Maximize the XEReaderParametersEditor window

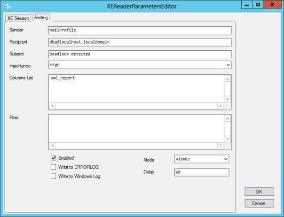[258, 4]
